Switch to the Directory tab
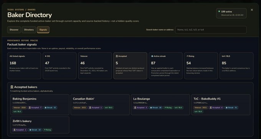 click(x=29, y=30)
